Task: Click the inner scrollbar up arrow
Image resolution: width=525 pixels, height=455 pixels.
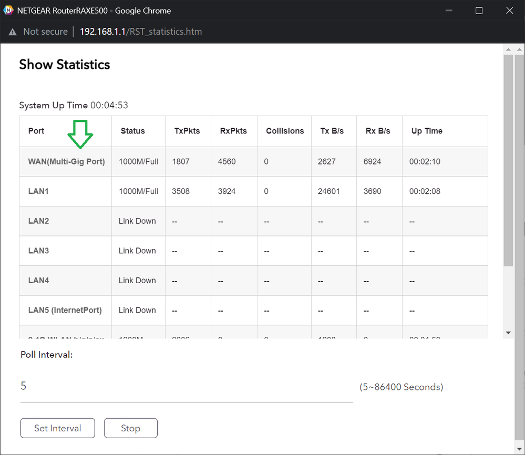Action: 508,49
